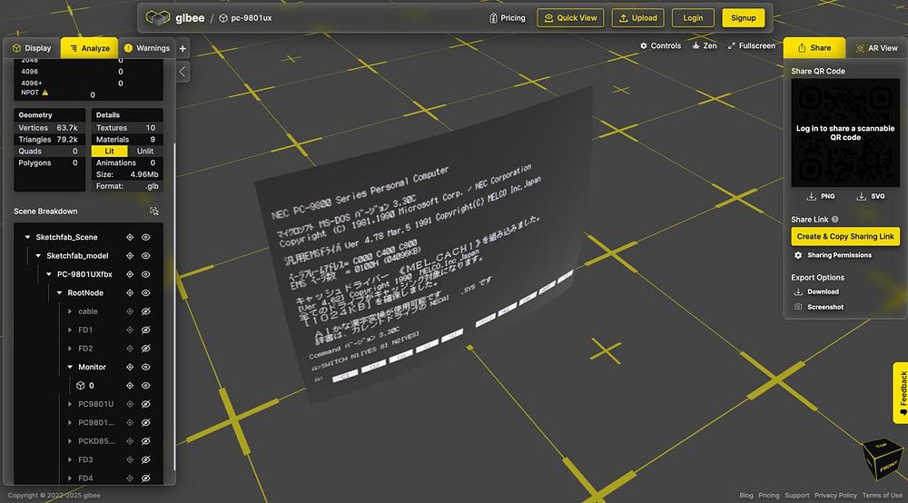This screenshot has height=503, width=908.
Task: Click Download under Export Options
Action: (x=816, y=291)
